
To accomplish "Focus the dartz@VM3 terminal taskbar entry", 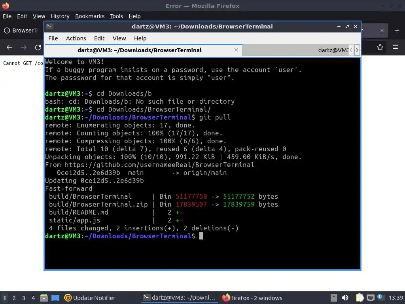I will (x=179, y=298).
